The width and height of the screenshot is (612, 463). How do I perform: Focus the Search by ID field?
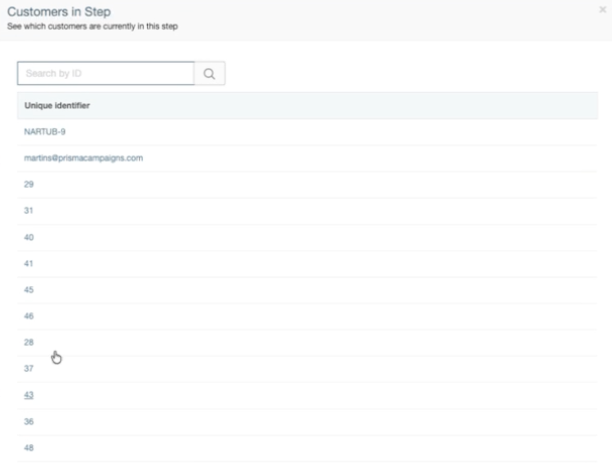tap(106, 74)
